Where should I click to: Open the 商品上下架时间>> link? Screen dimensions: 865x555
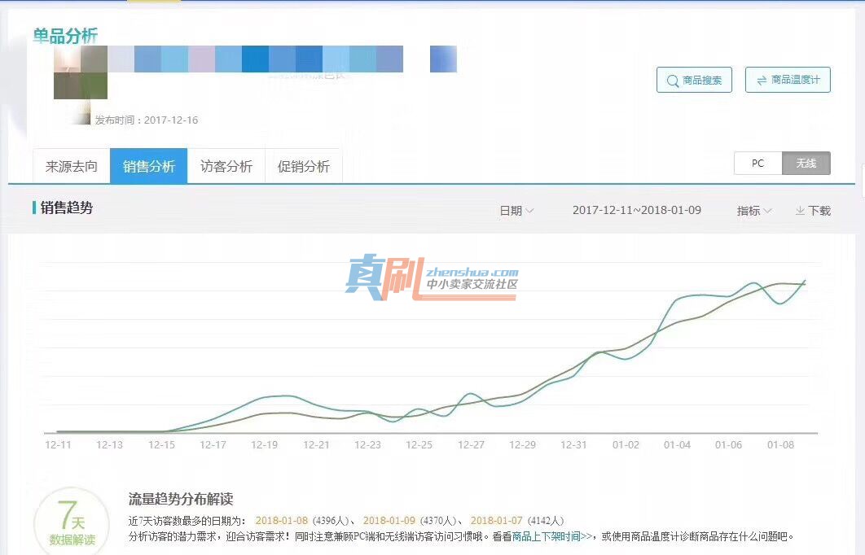552,535
